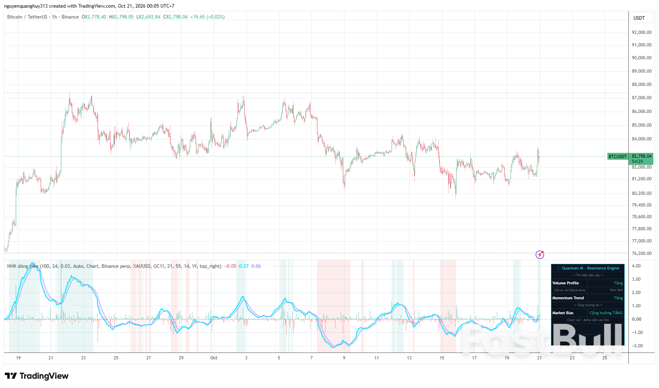Screen dimensions: 659x388
Task: Click the 76,200.00 price axis label
Action: click(x=642, y=253)
